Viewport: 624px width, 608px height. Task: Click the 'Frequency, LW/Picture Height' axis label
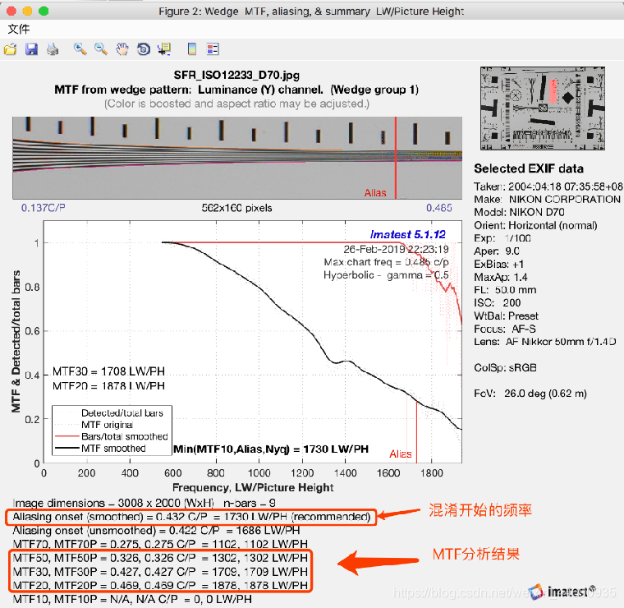coord(253,488)
